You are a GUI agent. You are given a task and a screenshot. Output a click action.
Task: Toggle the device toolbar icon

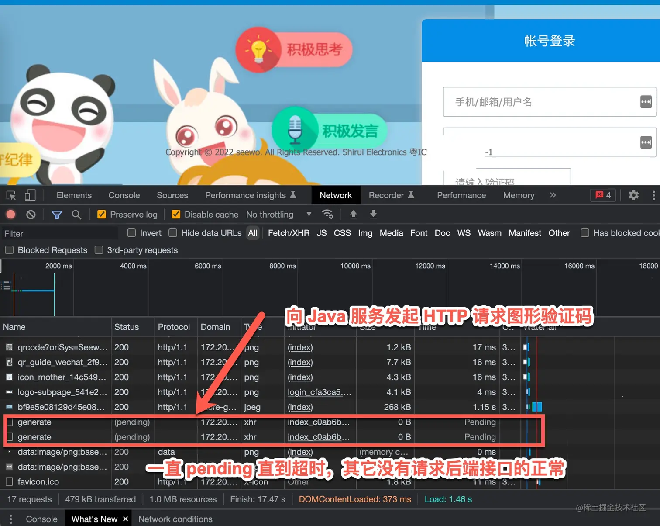(x=30, y=195)
